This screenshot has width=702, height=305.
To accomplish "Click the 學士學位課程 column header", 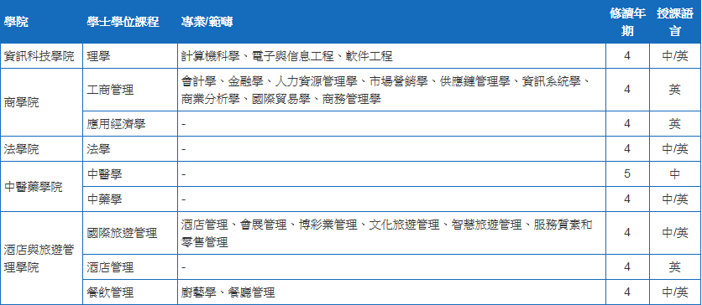I will click(130, 22).
